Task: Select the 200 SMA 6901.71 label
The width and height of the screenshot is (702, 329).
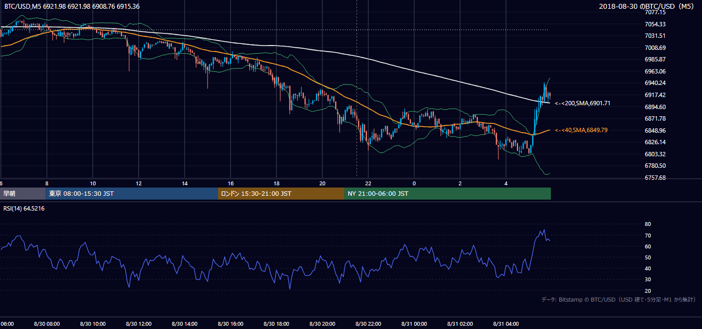Action: point(583,103)
